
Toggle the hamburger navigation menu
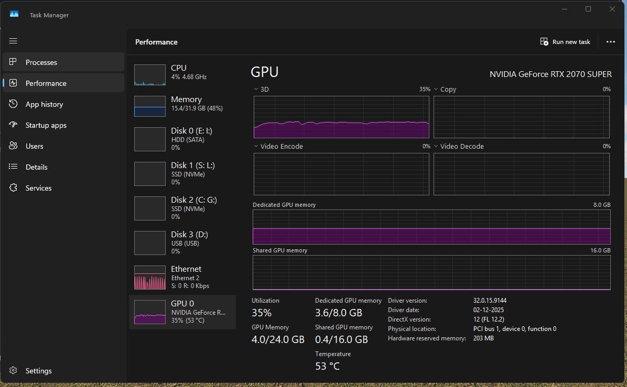pyautogui.click(x=13, y=41)
